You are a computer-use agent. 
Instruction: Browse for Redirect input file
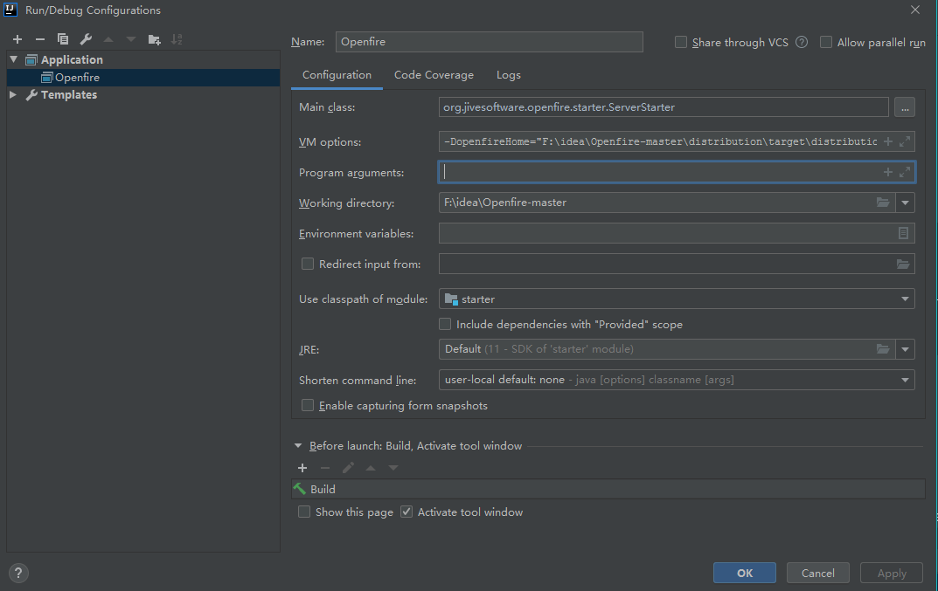[x=903, y=265]
